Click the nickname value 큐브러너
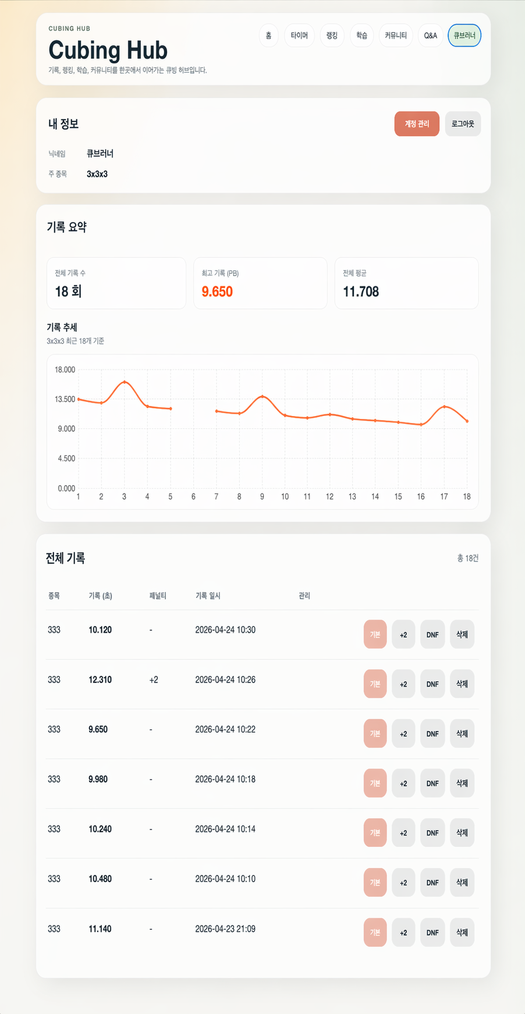 [x=100, y=154]
